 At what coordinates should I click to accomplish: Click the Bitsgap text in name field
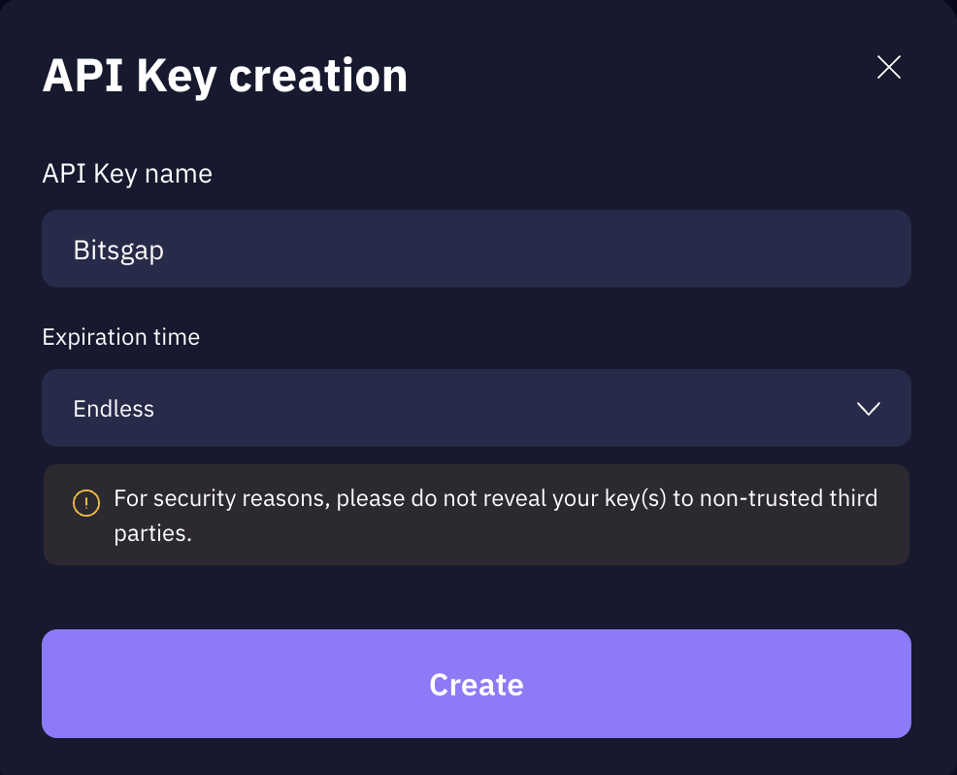(x=118, y=251)
